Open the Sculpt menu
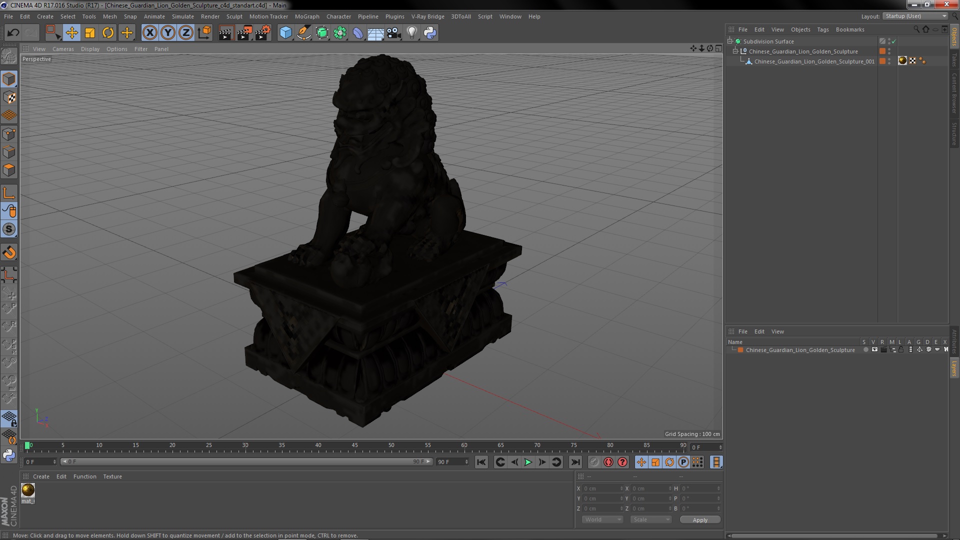Viewport: 960px width, 540px height. (x=234, y=16)
